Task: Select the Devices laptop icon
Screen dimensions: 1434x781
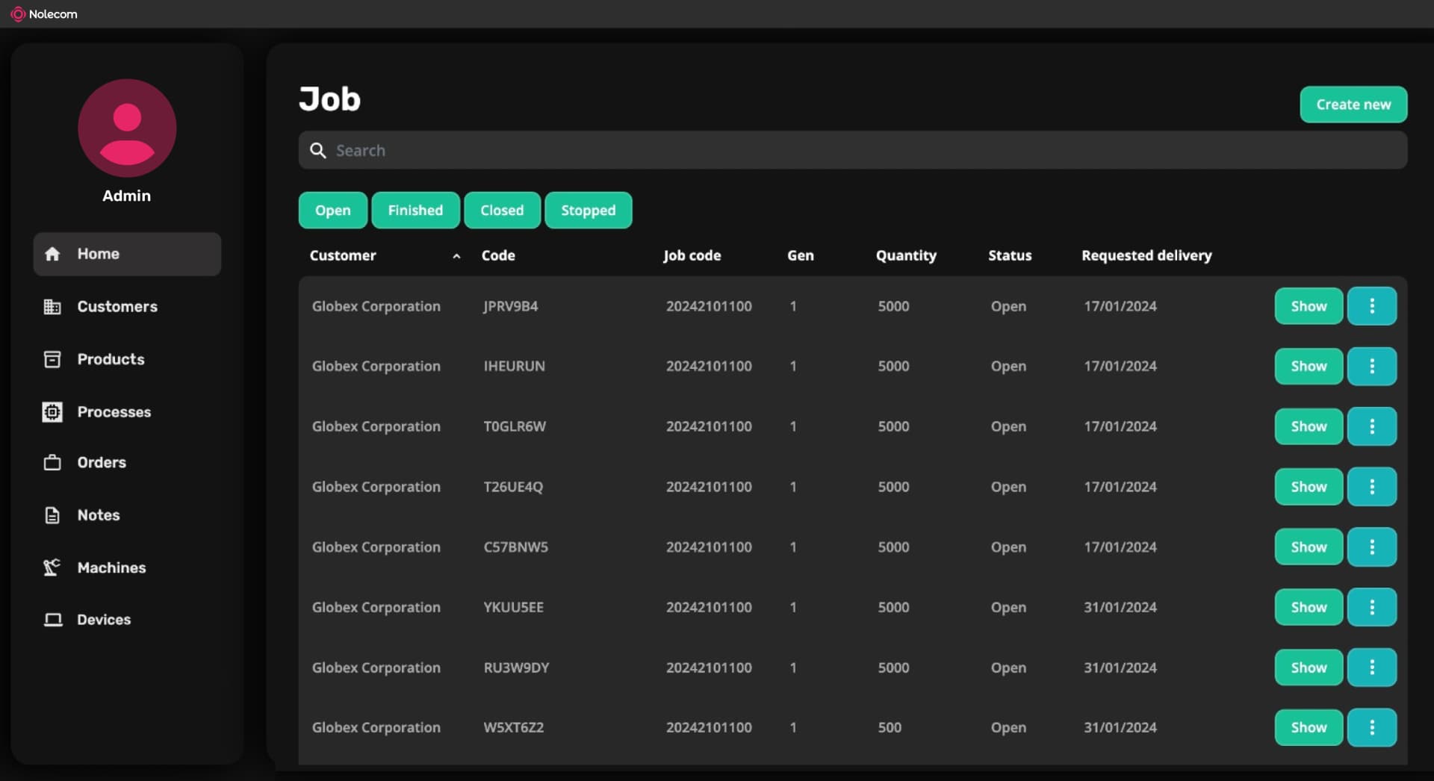Action: pyautogui.click(x=52, y=620)
